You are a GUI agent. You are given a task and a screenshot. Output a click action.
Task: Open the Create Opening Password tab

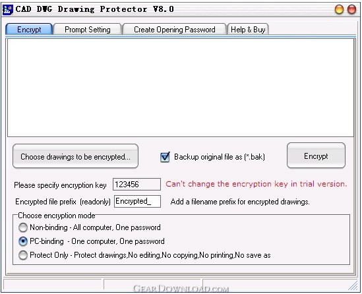(174, 29)
